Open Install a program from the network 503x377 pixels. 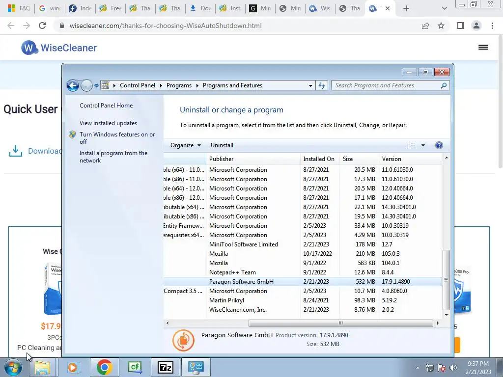(x=113, y=157)
